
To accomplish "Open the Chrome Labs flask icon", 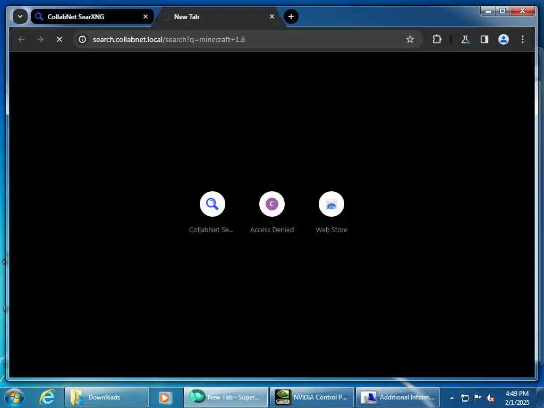I will point(465,39).
